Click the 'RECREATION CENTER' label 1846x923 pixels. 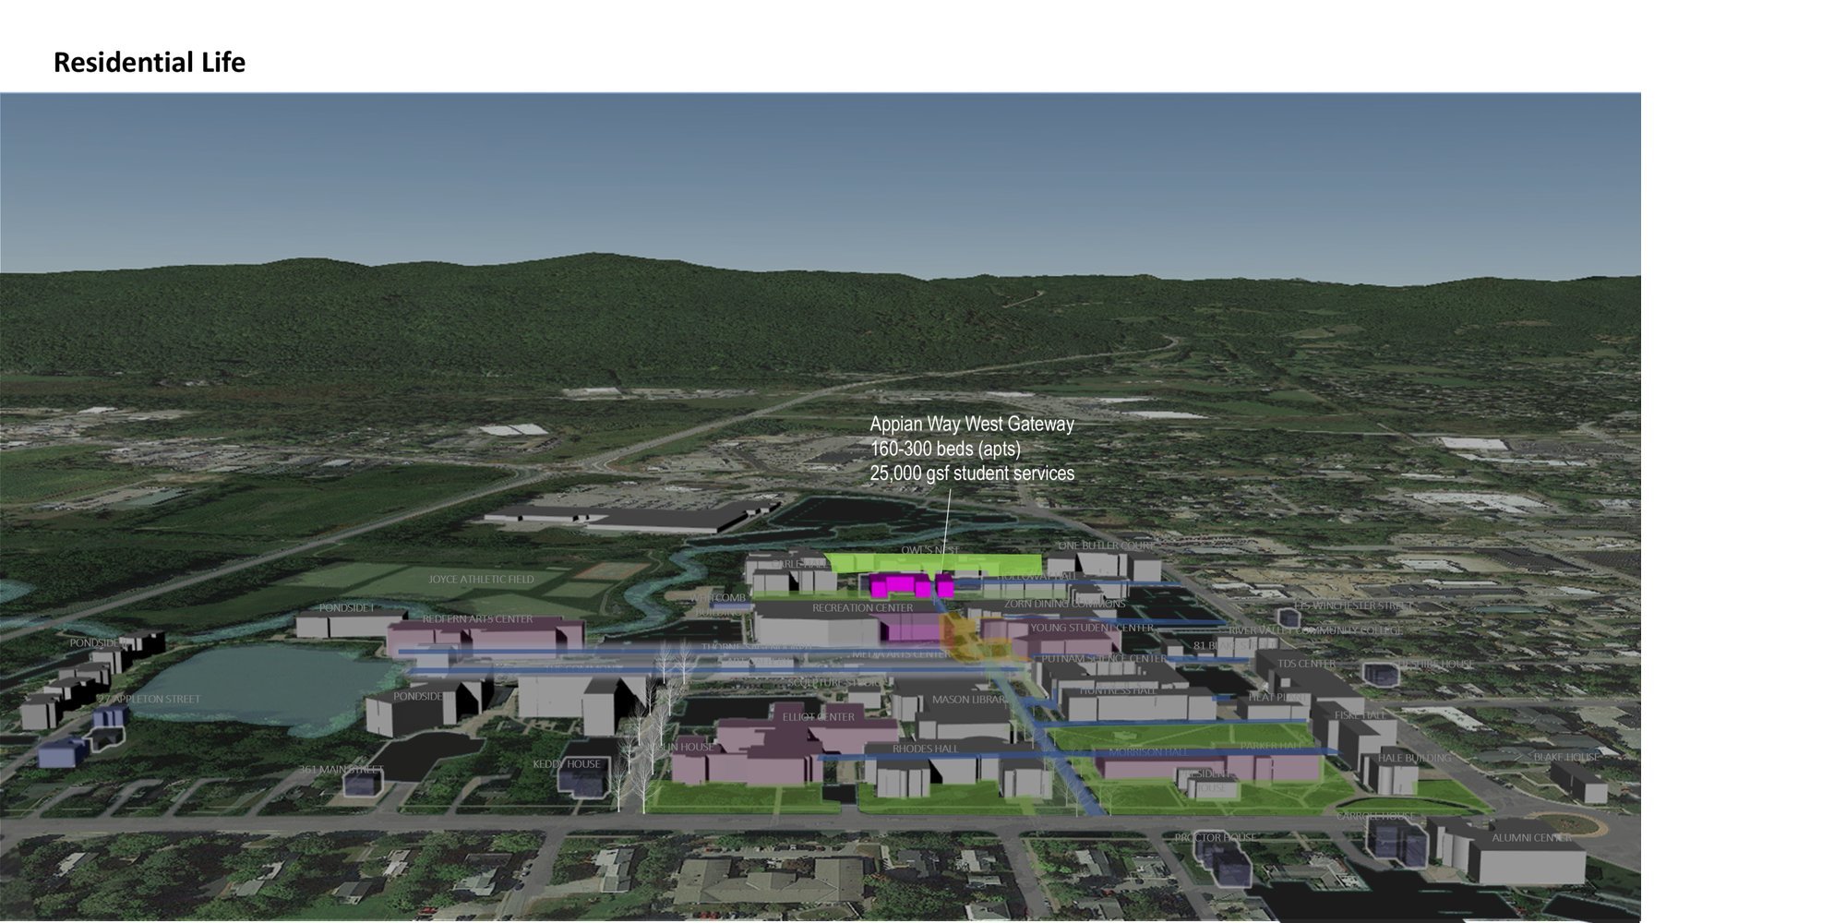[x=862, y=608]
